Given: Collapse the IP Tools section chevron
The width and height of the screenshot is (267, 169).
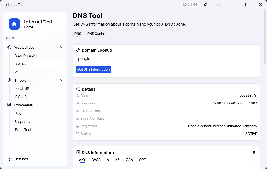Looking at the screenshot, I should pos(61,80).
